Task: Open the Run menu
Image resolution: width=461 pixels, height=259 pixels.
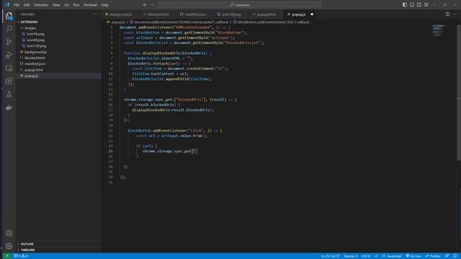Action: (76, 5)
